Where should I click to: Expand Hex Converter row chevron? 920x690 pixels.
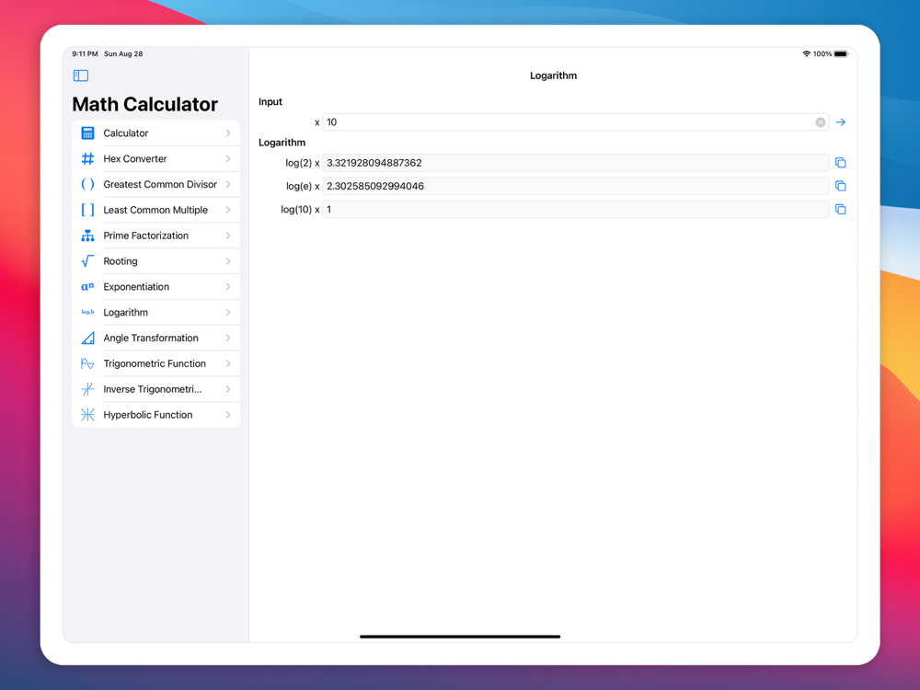click(x=228, y=158)
